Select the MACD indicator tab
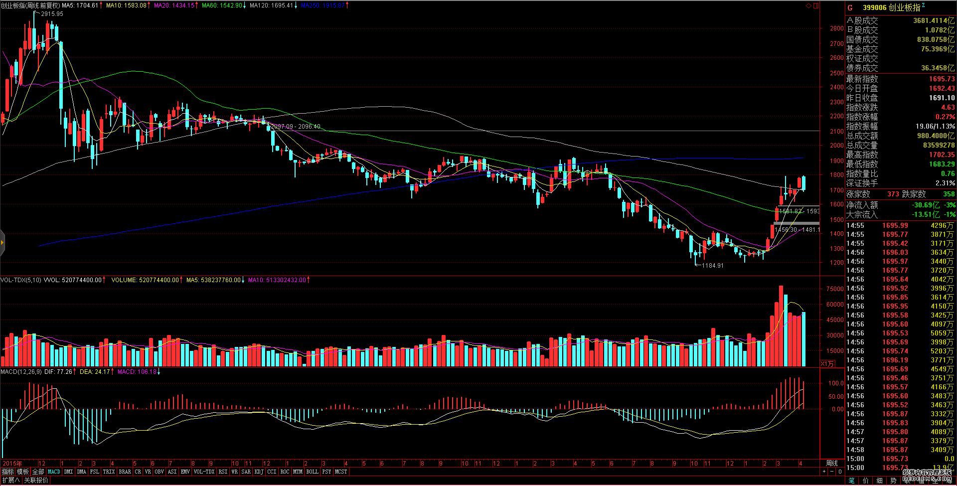Viewport: 957px width, 486px height. (x=54, y=472)
